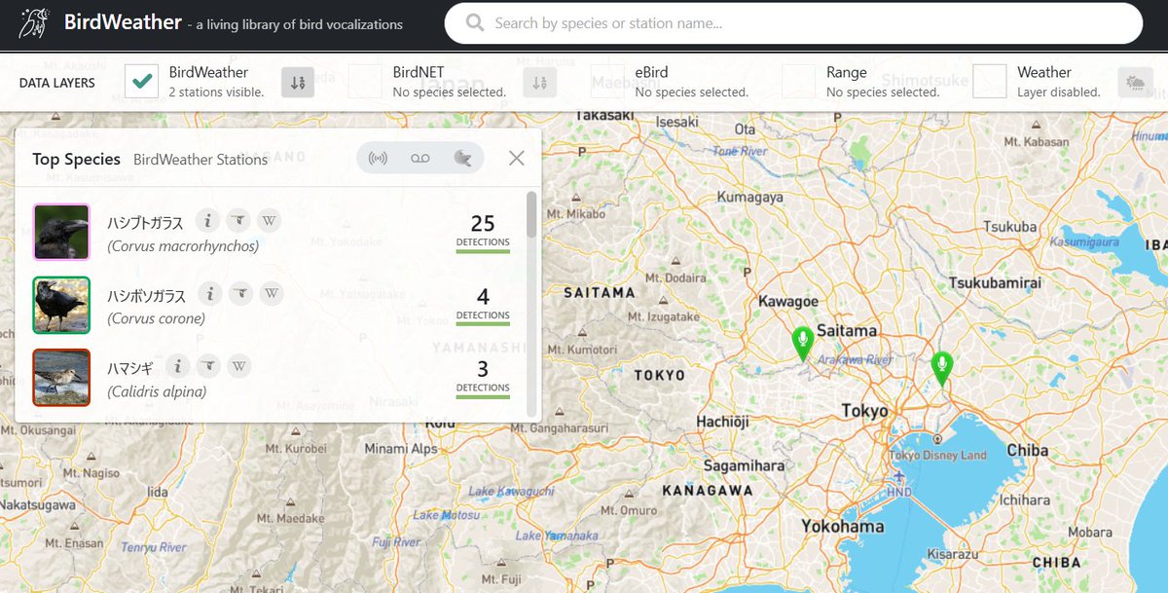1168x593 pixels.
Task: Enable the BirdNET data layer checkbox
Action: tap(364, 82)
